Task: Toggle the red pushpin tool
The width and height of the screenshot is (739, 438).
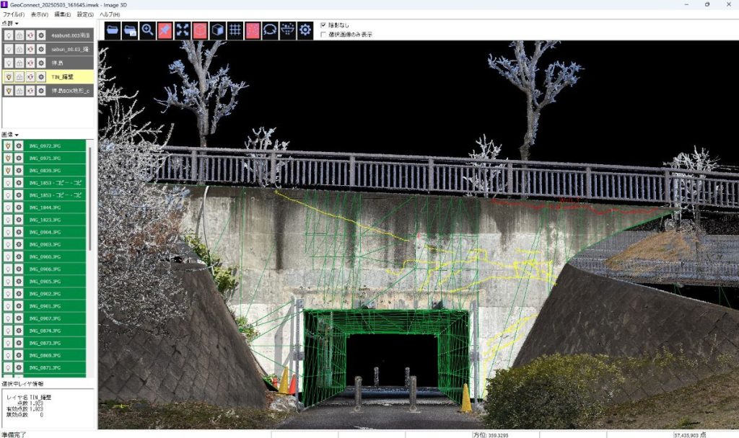Action: coord(165,30)
